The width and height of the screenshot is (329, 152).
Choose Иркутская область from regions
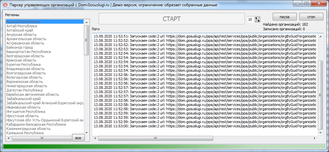coord(22,116)
